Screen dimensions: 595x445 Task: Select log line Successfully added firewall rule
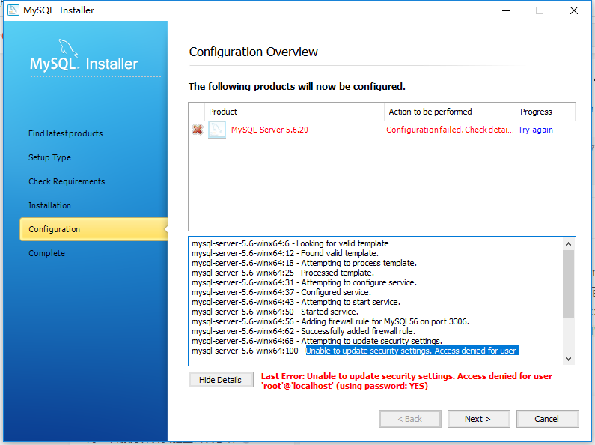pyautogui.click(x=304, y=331)
